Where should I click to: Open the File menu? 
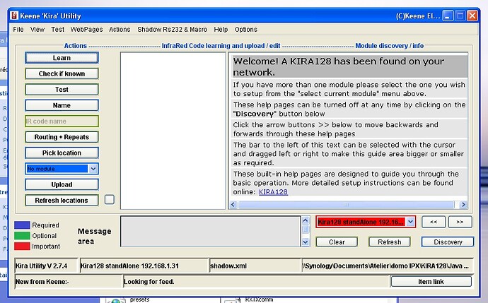18,29
